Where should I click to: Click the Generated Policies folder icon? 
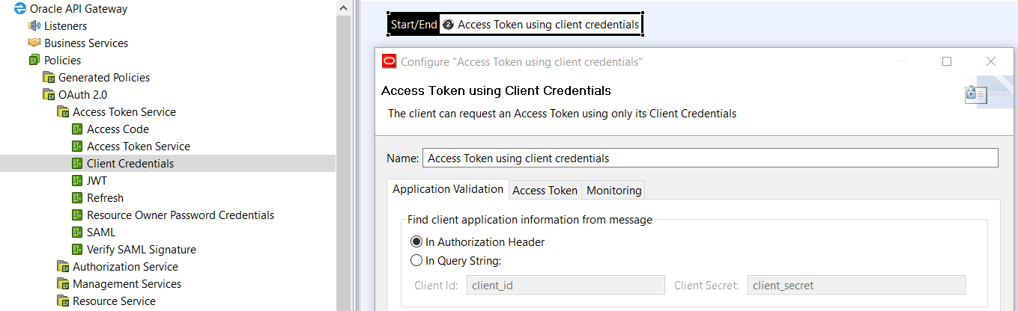coord(49,78)
